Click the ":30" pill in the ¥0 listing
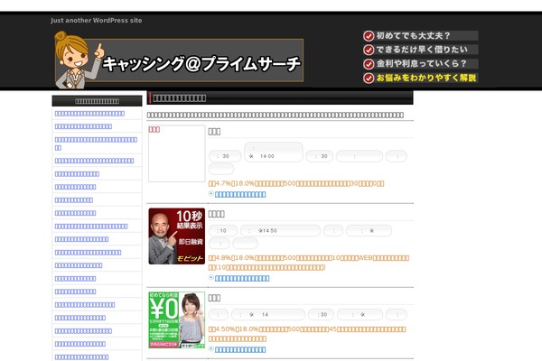 click(321, 314)
